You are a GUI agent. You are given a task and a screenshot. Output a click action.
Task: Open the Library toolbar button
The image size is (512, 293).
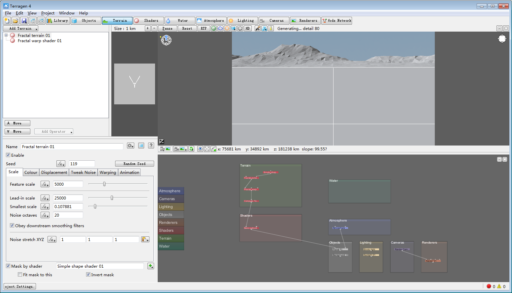tap(57, 21)
